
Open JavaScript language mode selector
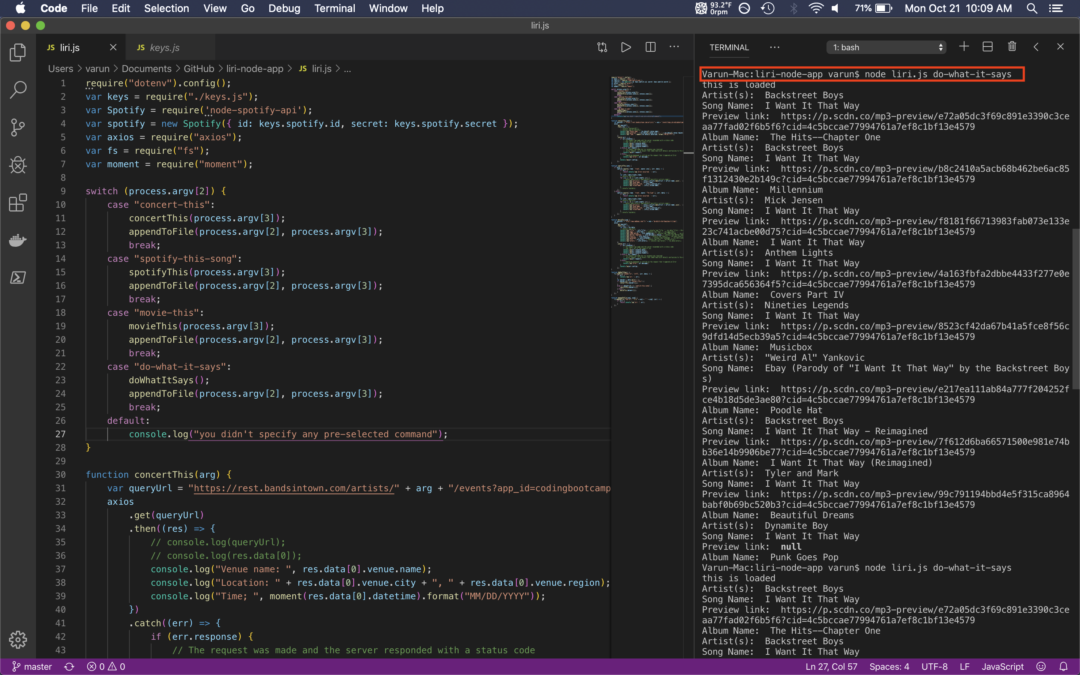[x=1002, y=666]
